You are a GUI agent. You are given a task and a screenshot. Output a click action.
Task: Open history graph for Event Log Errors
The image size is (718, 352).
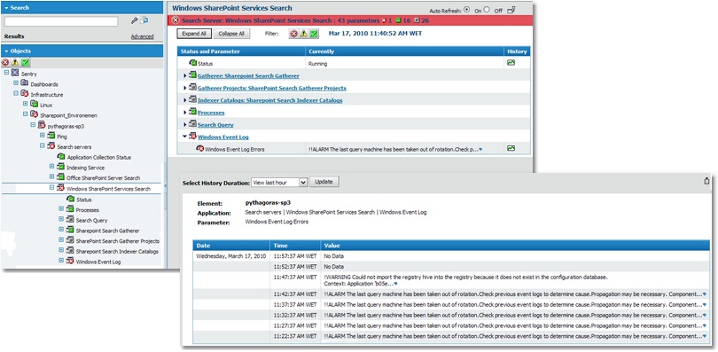coord(511,148)
